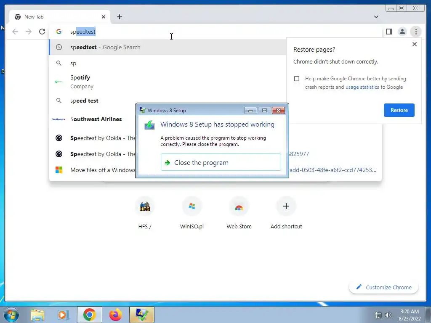Click the volume speaker tray icon

(x=388, y=315)
